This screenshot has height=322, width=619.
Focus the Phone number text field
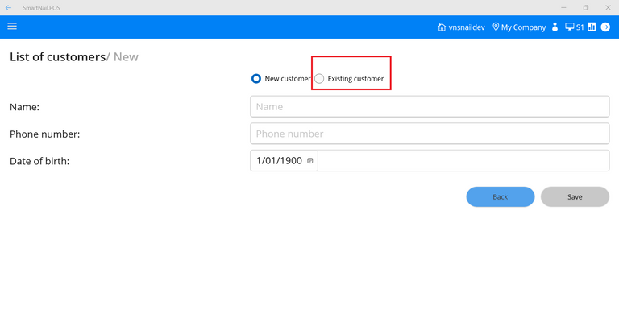[x=430, y=134]
